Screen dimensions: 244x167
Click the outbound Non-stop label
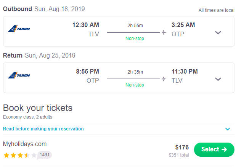[x=135, y=38]
